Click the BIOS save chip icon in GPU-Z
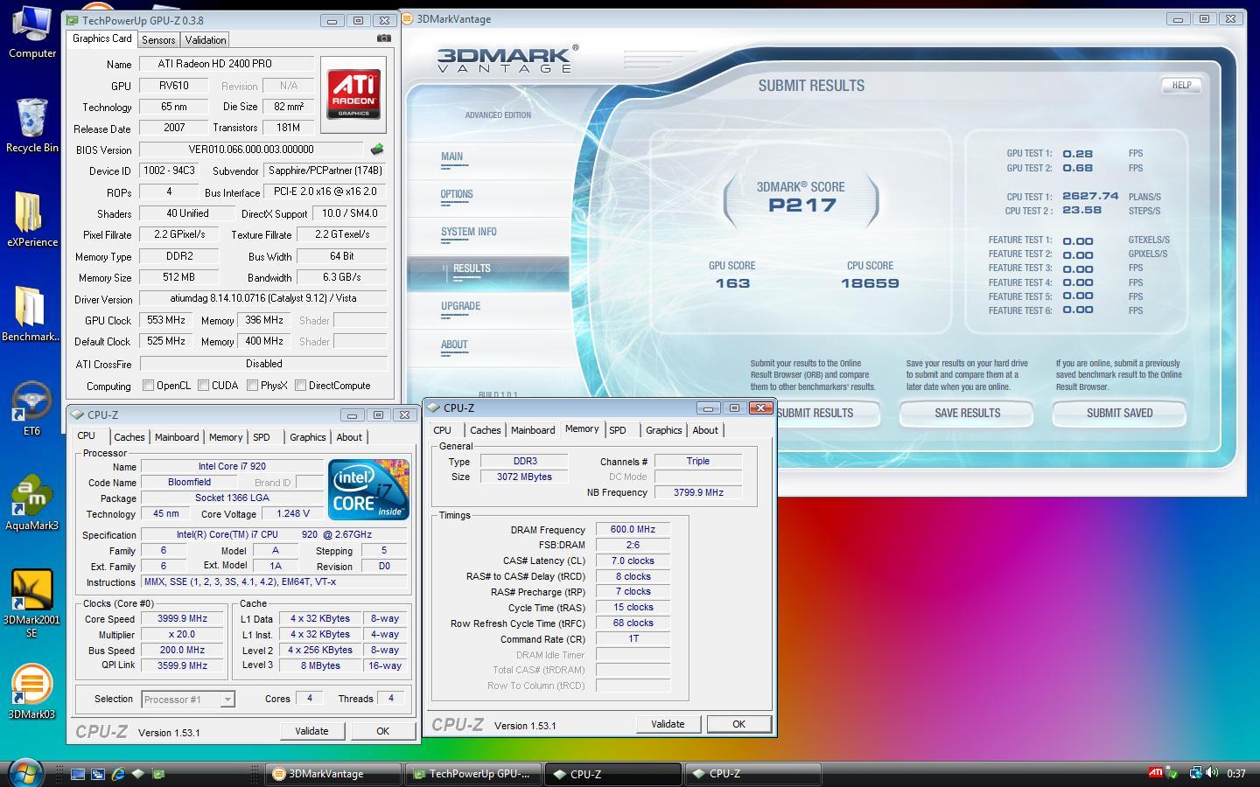The width and height of the screenshot is (1260, 787). [x=377, y=150]
